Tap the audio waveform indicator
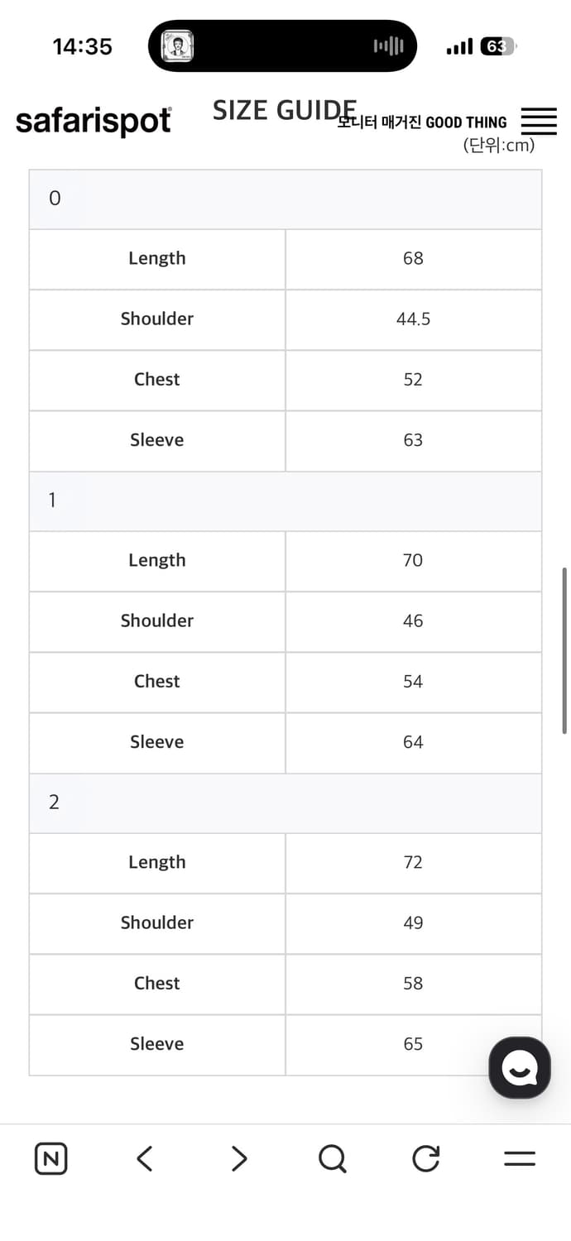The width and height of the screenshot is (571, 1241). click(388, 46)
